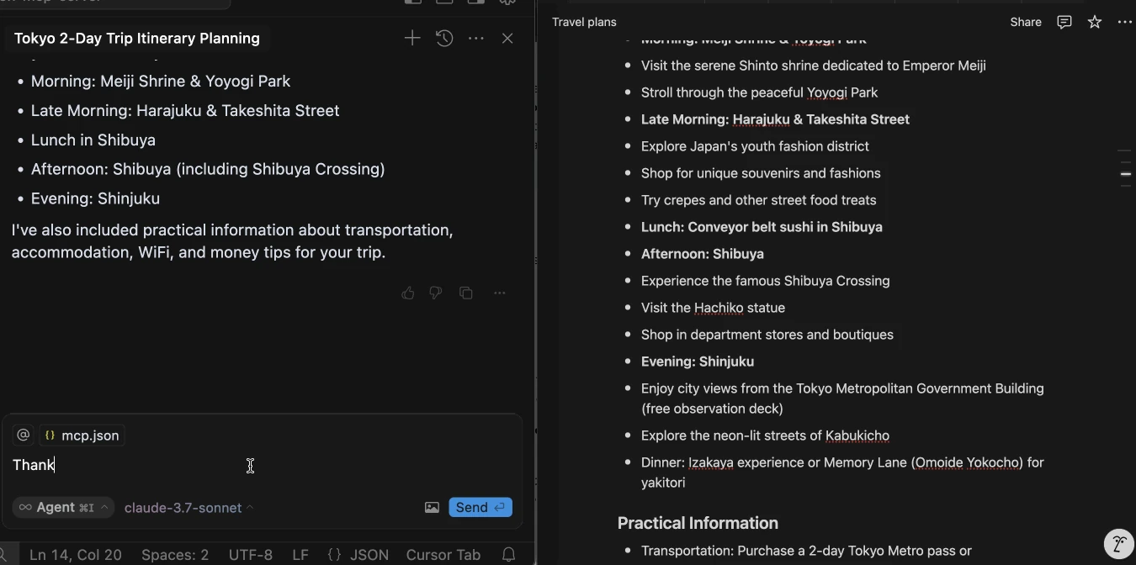This screenshot has width=1136, height=565.
Task: Give the response a thumbs up
Action: click(408, 293)
